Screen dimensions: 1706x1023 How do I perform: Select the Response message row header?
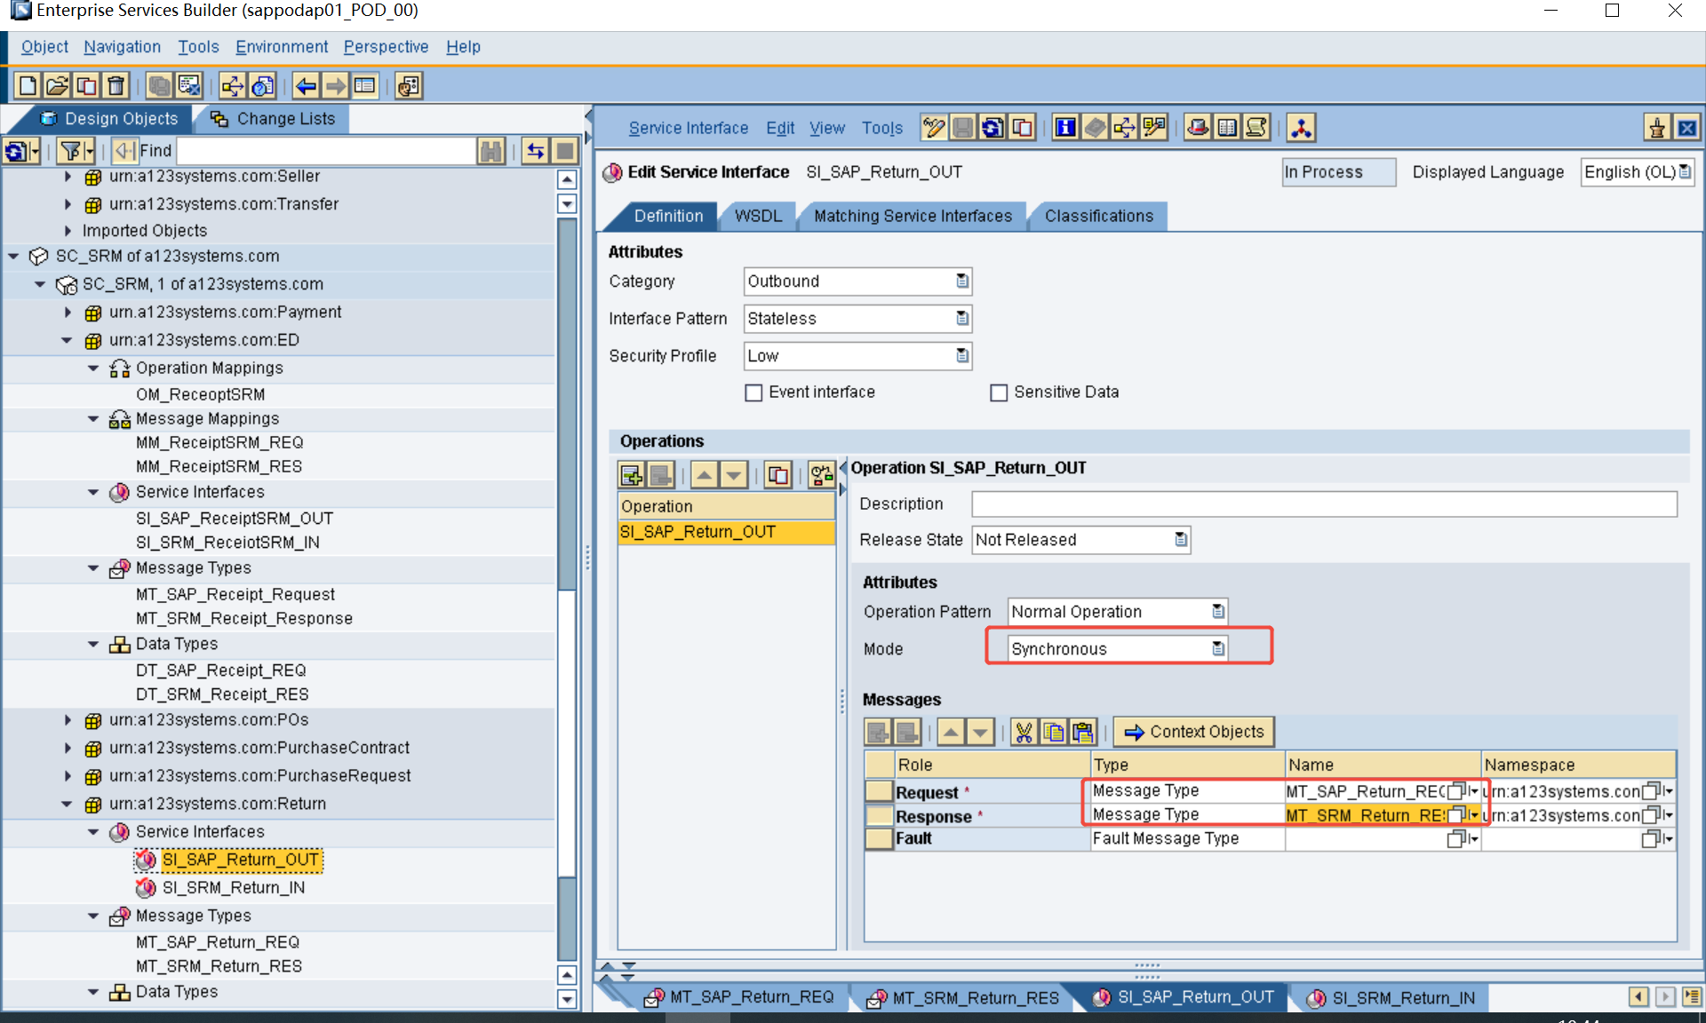879,815
